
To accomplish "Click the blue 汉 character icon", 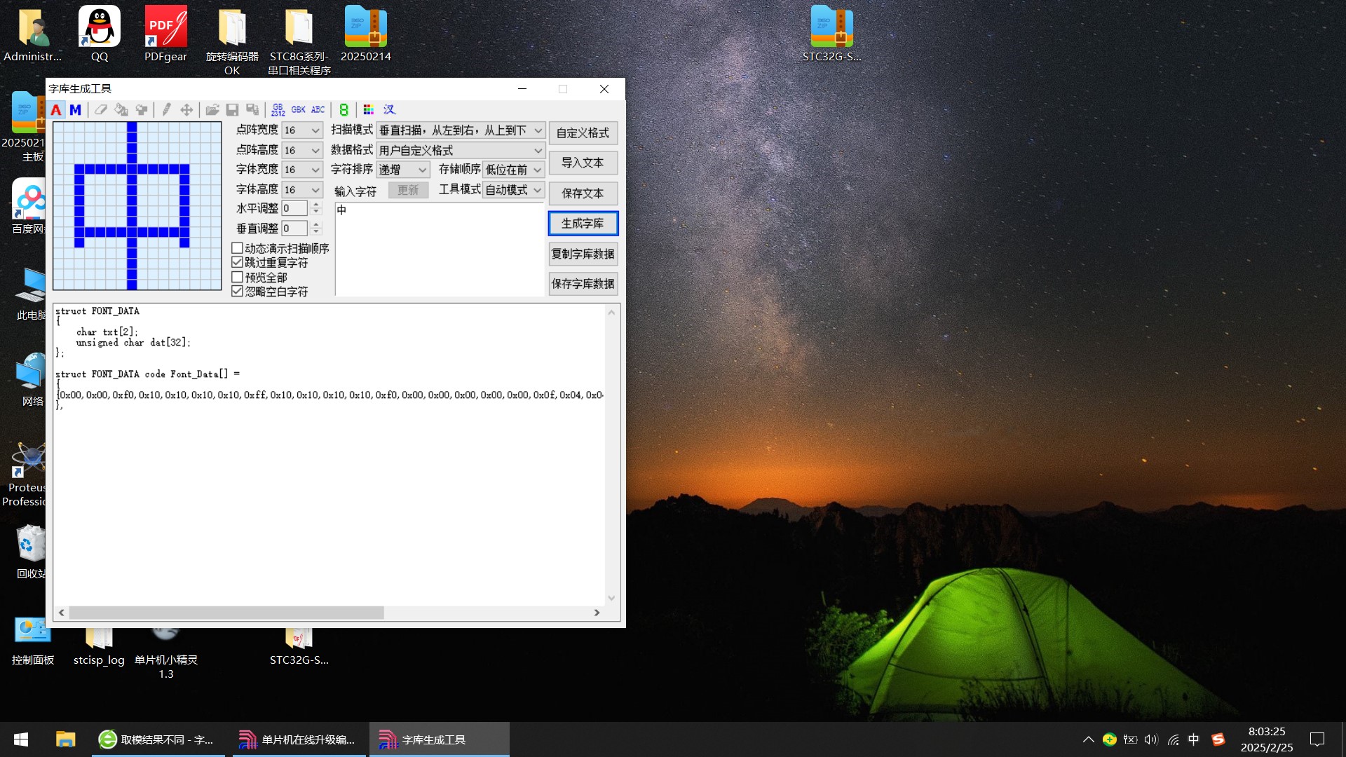I will tap(389, 110).
